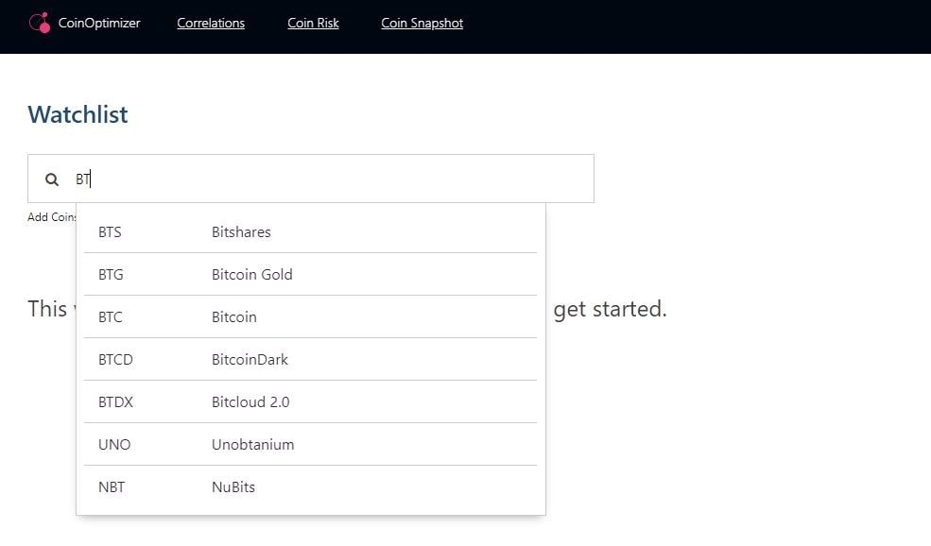Select Bitshares from the suggestions
The width and height of the screenshot is (931, 546).
241,231
